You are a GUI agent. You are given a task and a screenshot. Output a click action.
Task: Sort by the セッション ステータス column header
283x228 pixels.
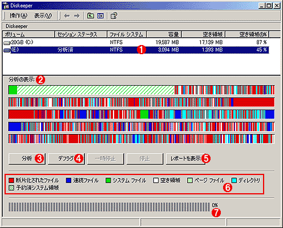click(81, 34)
